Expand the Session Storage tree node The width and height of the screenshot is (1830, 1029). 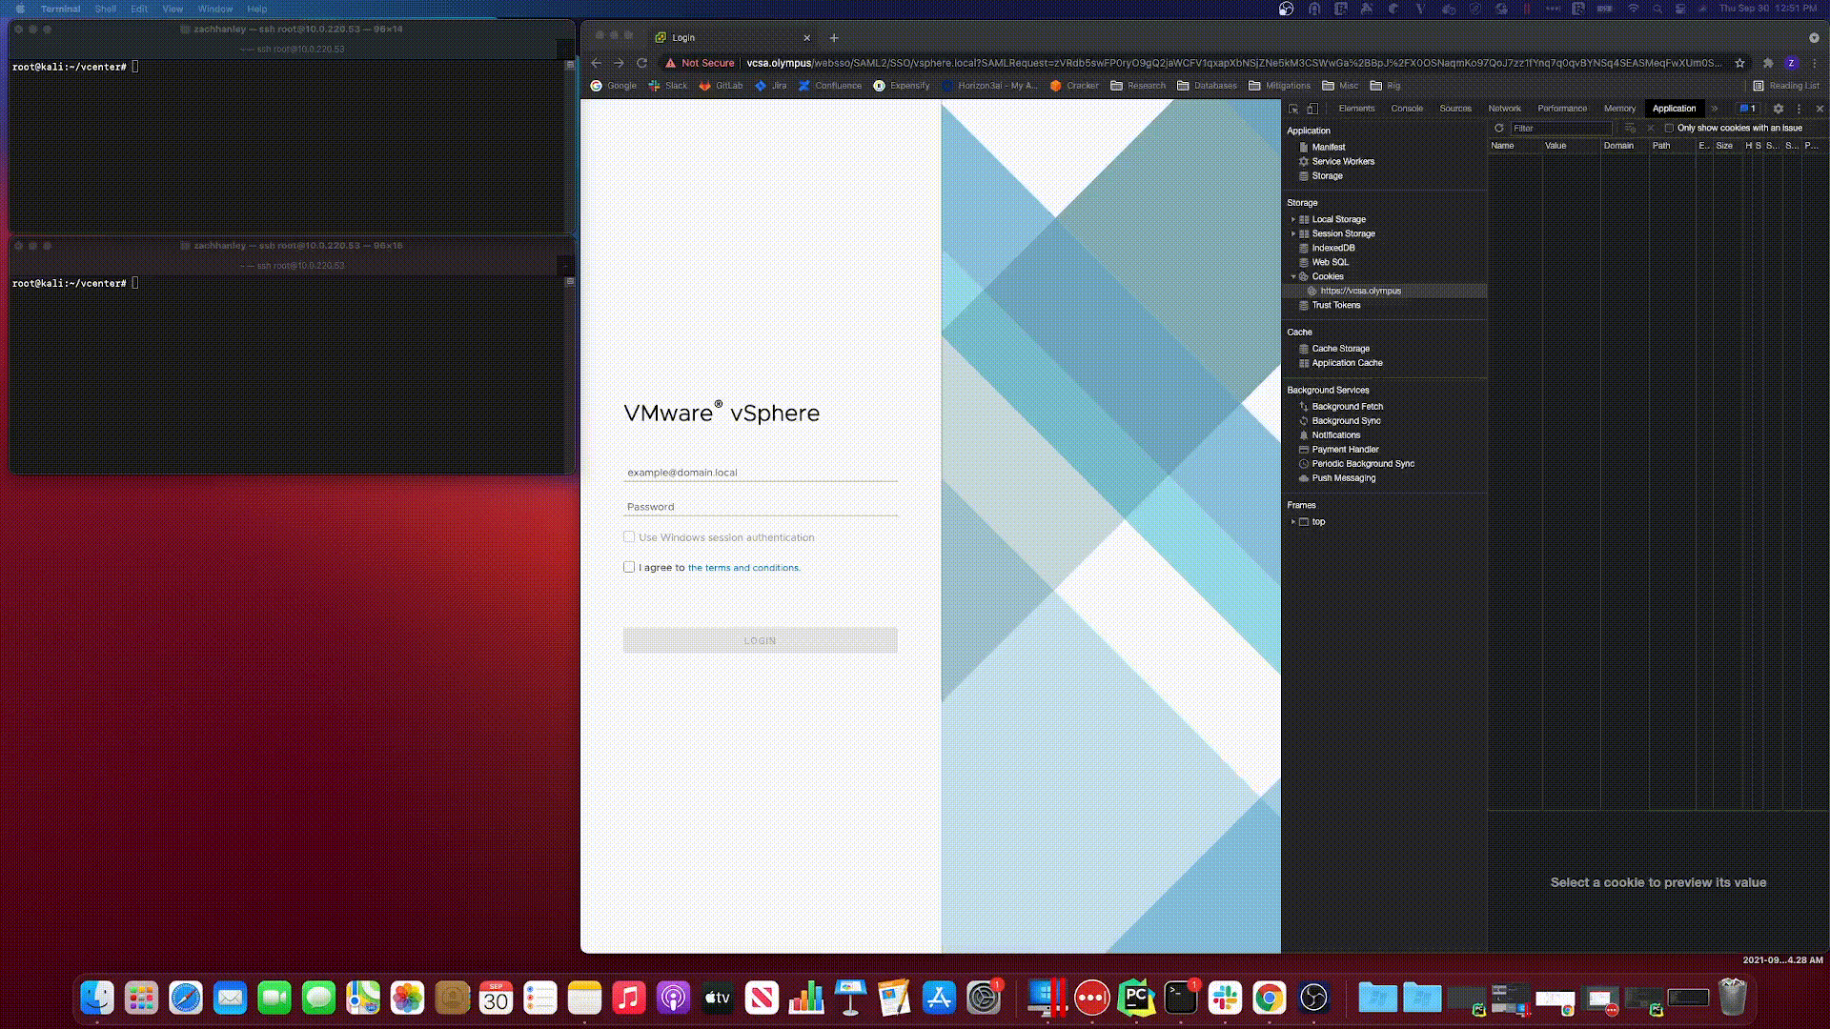[1293, 233]
